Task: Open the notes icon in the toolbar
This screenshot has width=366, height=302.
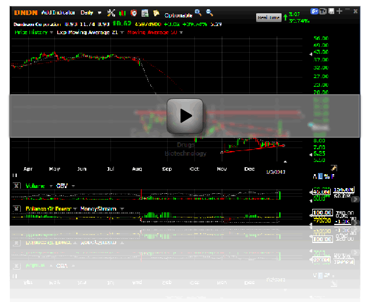Action: 145,13
